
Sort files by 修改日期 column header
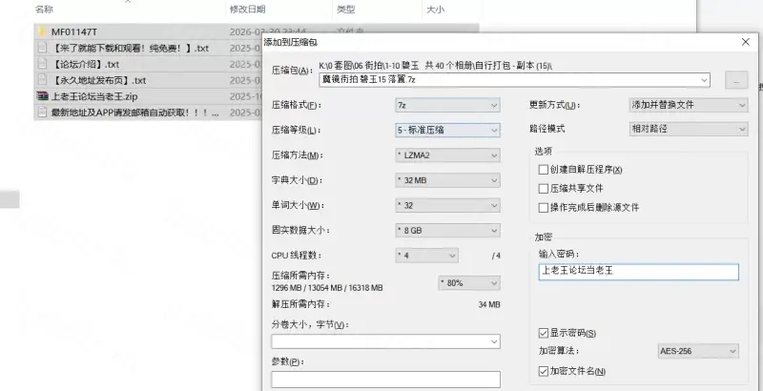[x=248, y=10]
